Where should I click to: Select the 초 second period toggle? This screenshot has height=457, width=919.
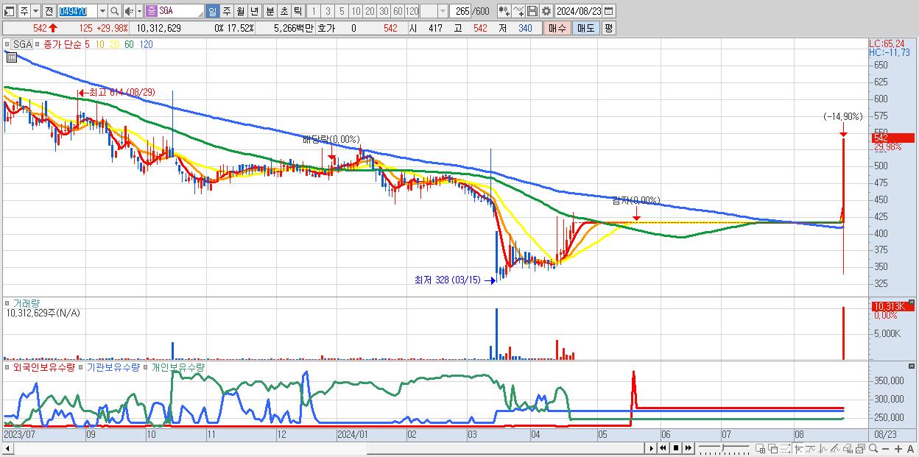(x=284, y=11)
